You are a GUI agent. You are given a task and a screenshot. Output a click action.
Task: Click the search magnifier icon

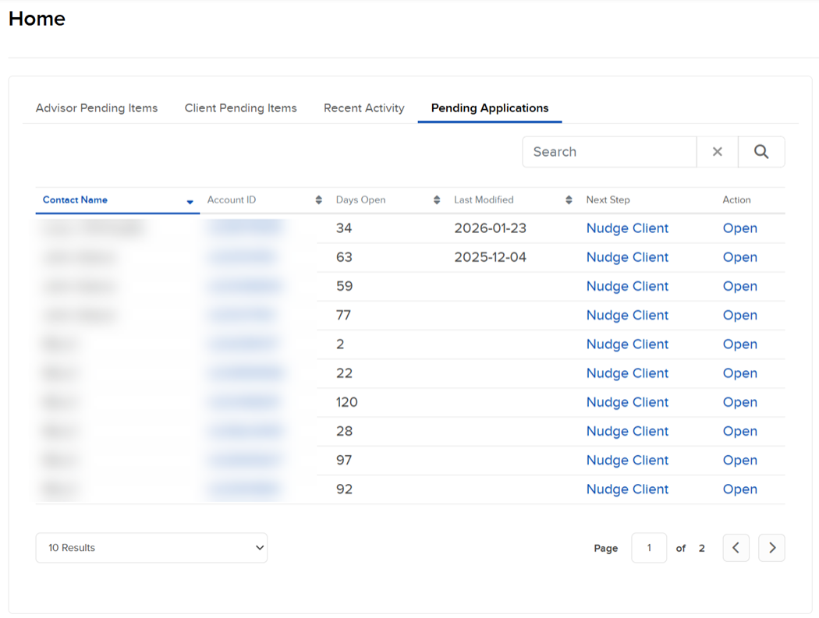tap(761, 151)
